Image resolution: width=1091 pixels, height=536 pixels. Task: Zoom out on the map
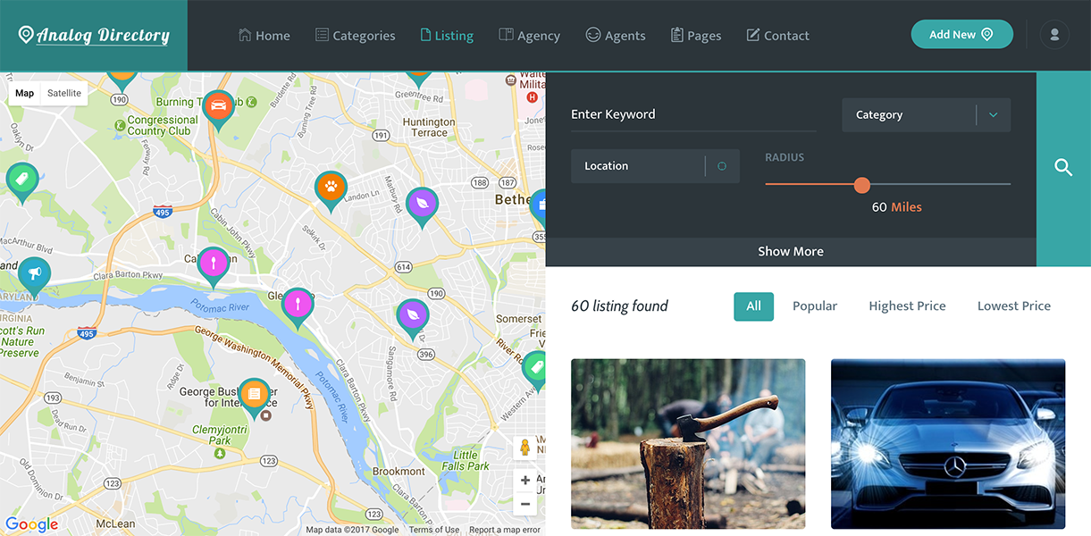point(525,505)
